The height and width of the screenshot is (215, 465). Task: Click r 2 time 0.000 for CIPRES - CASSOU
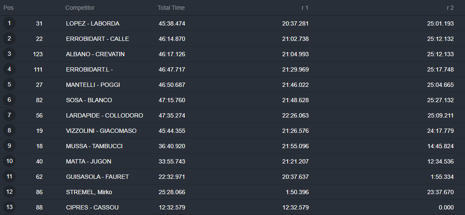446,207
